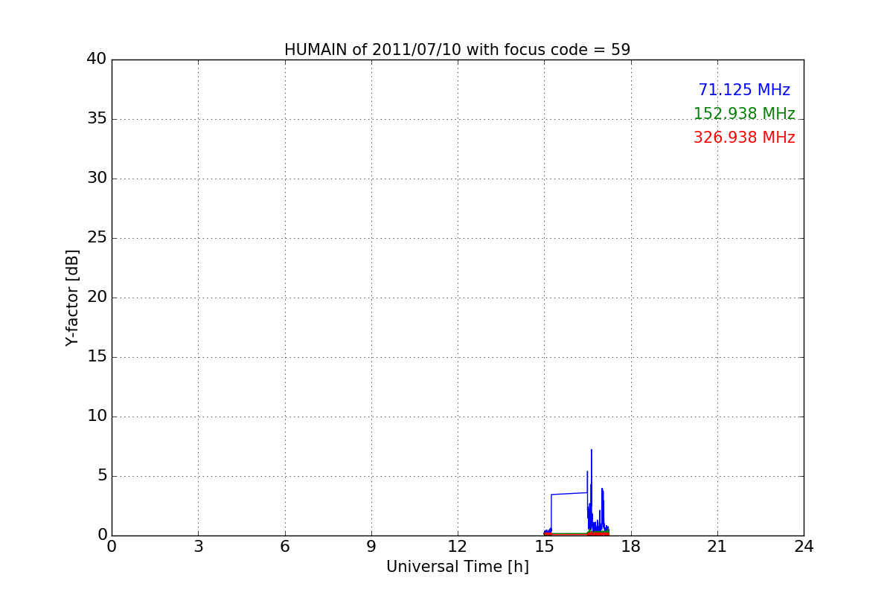Click the tallest blue spike peak

pyautogui.click(x=592, y=450)
